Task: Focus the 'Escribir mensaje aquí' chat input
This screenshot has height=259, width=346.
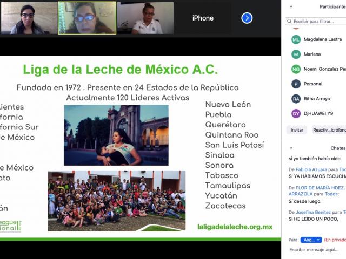Action: coord(314,250)
